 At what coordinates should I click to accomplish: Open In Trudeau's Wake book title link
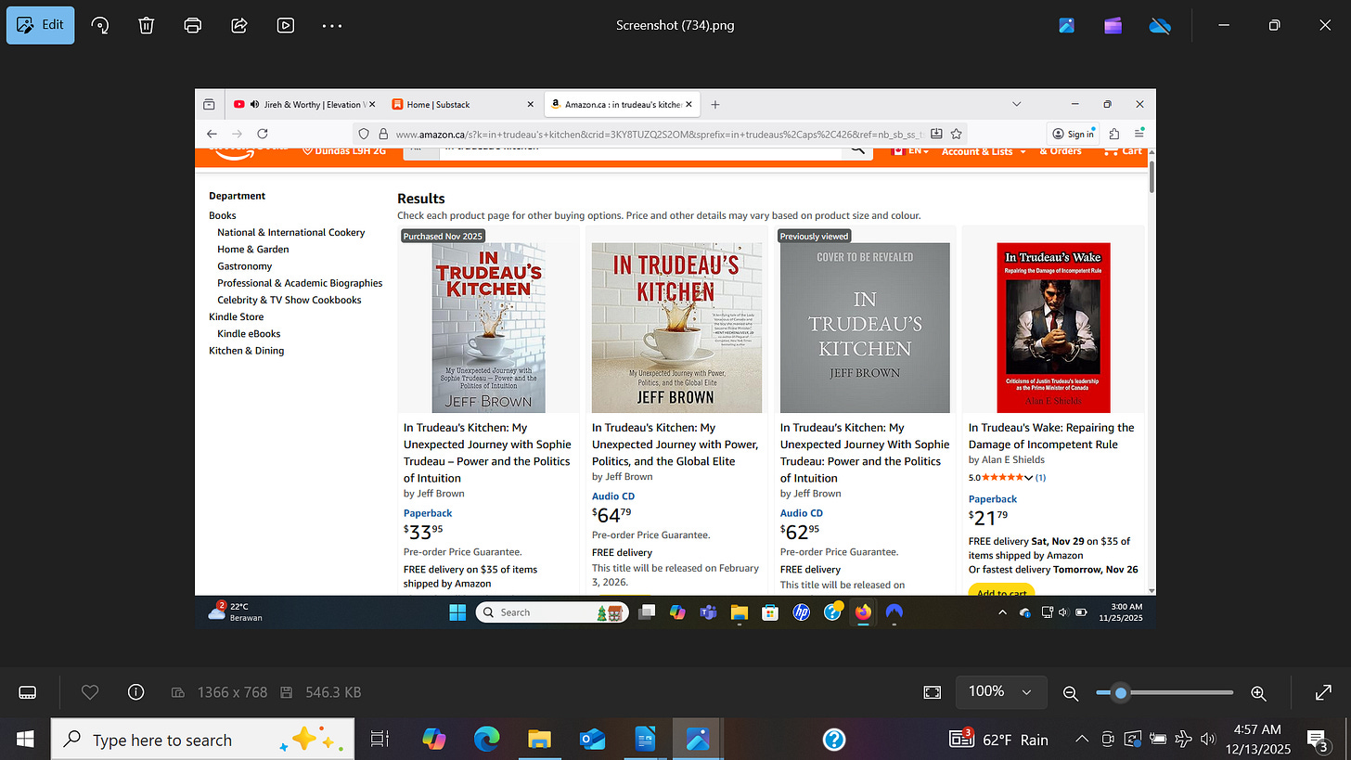pyautogui.click(x=1051, y=436)
